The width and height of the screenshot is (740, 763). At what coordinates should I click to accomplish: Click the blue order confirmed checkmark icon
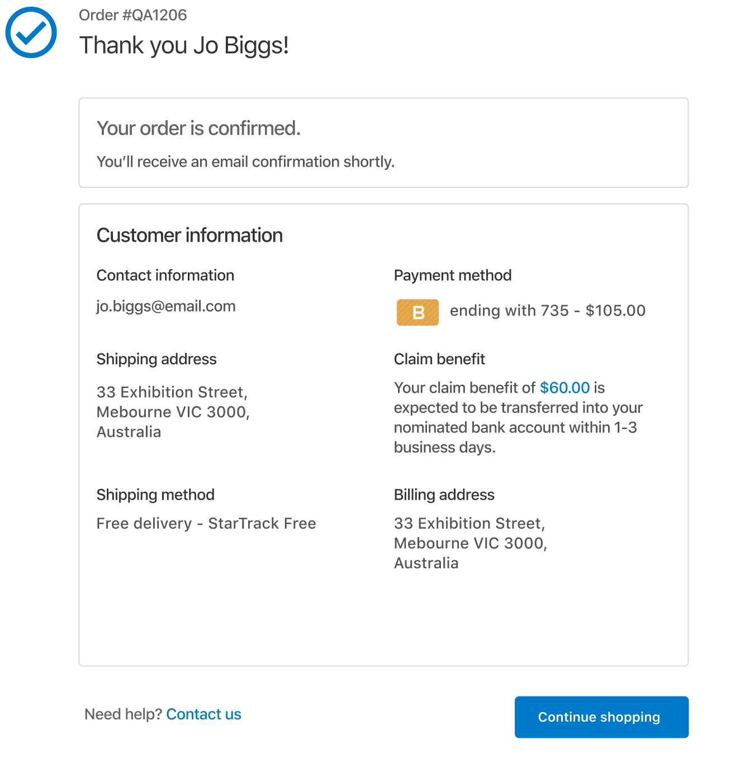click(x=31, y=32)
